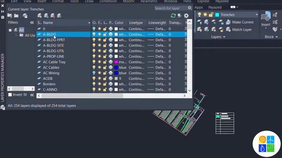Open the Insert dropdown arrow
This screenshot has height=158, width=282.
pos(266,28)
